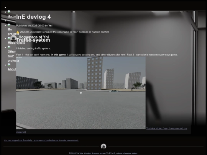Click the round avatar beside Homepage of Yni
207x155 pixels.
tap(13, 39)
